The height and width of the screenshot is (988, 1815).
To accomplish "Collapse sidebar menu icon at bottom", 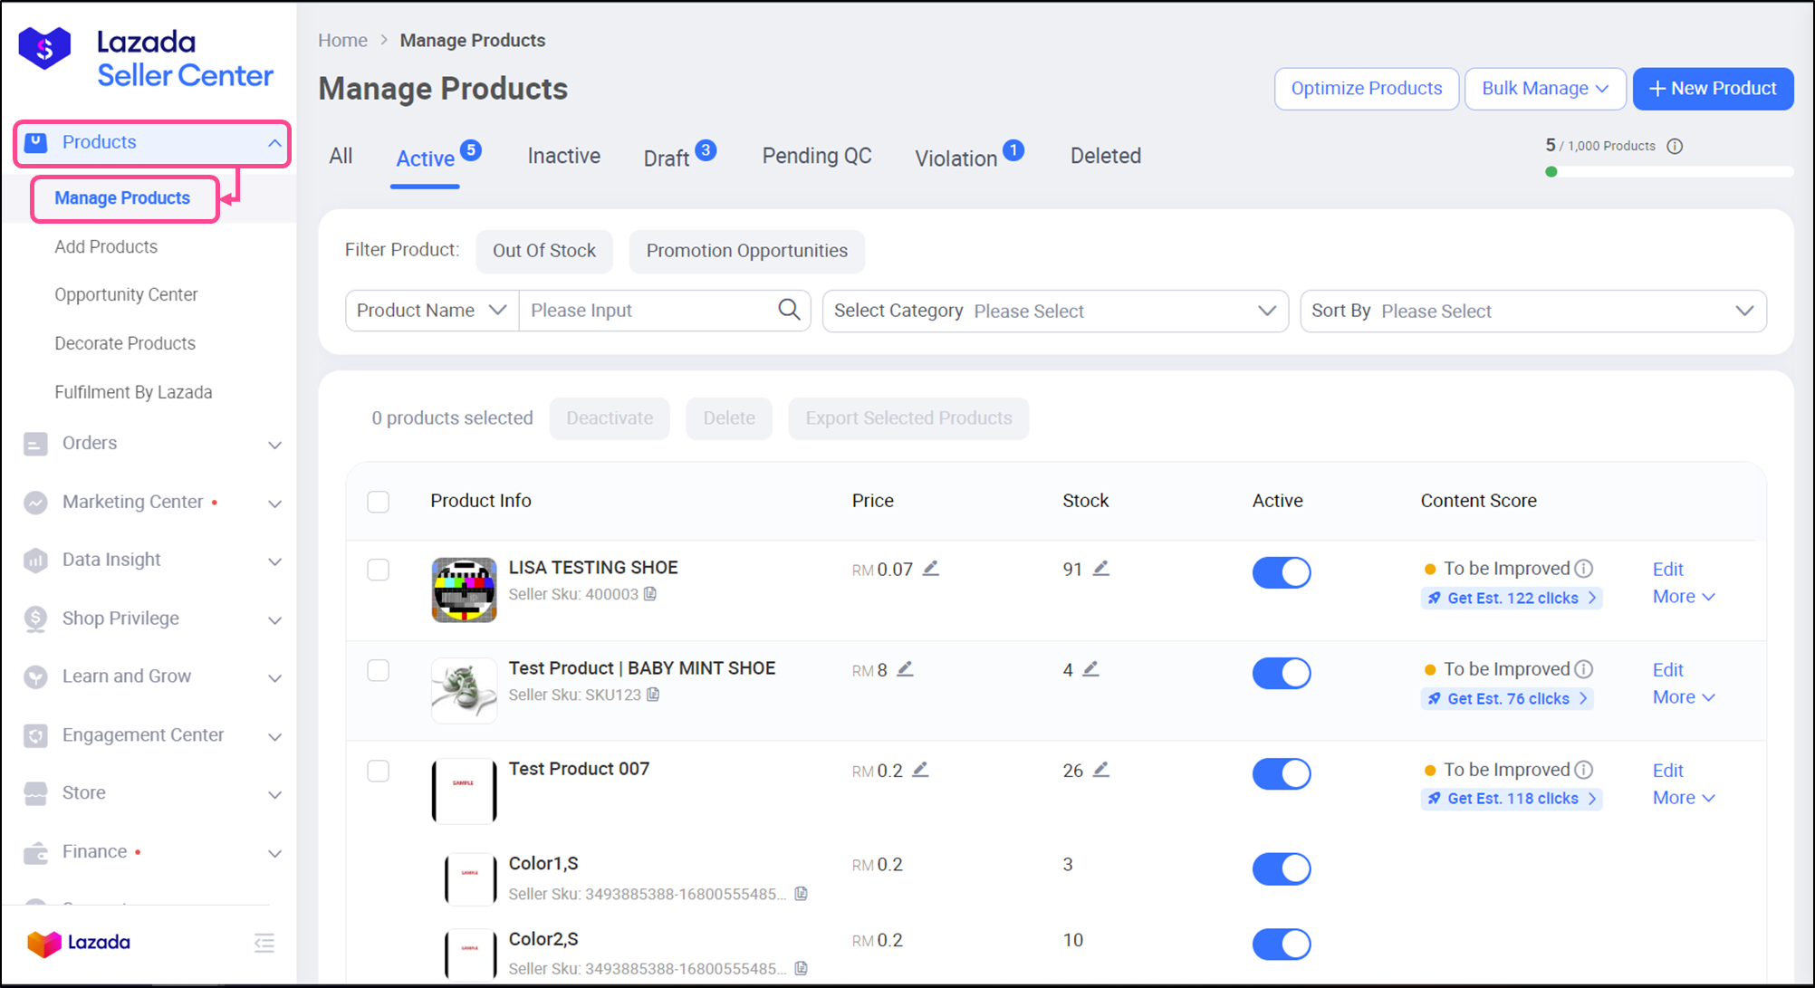I will [x=264, y=943].
